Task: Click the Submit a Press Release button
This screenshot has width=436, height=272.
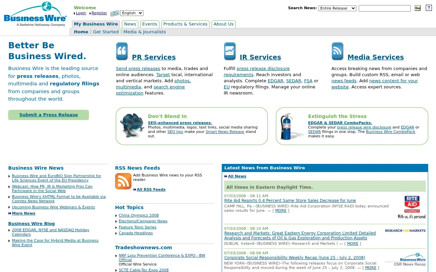Action: click(48, 115)
